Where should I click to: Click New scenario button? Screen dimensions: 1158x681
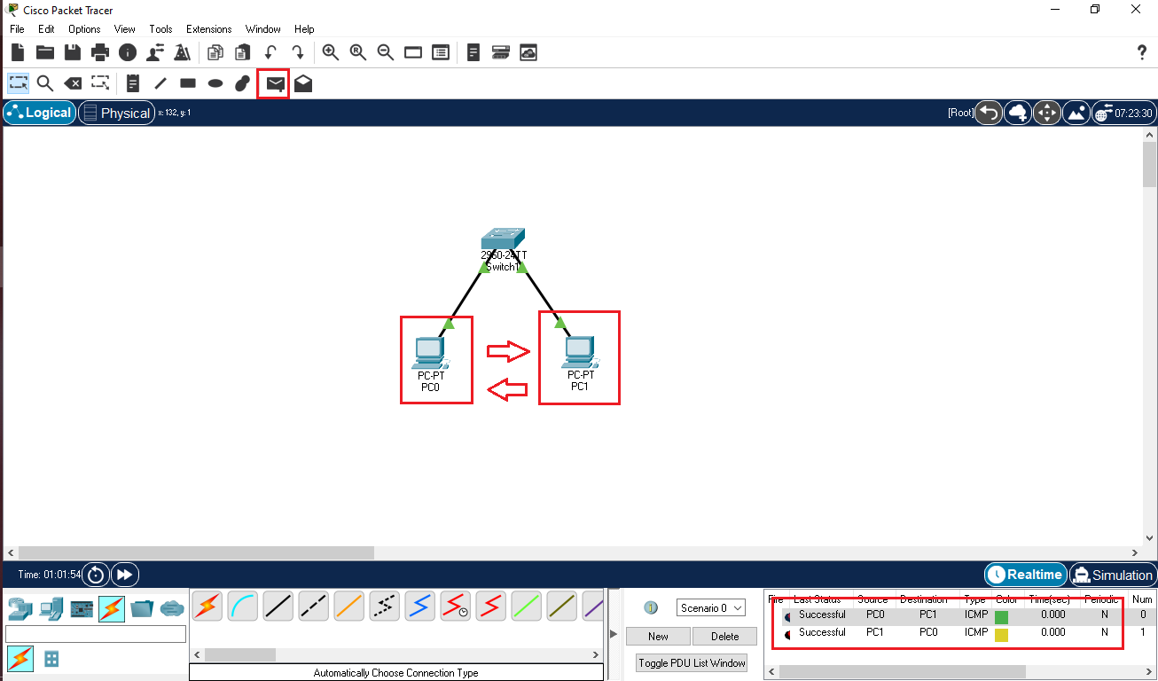(658, 637)
